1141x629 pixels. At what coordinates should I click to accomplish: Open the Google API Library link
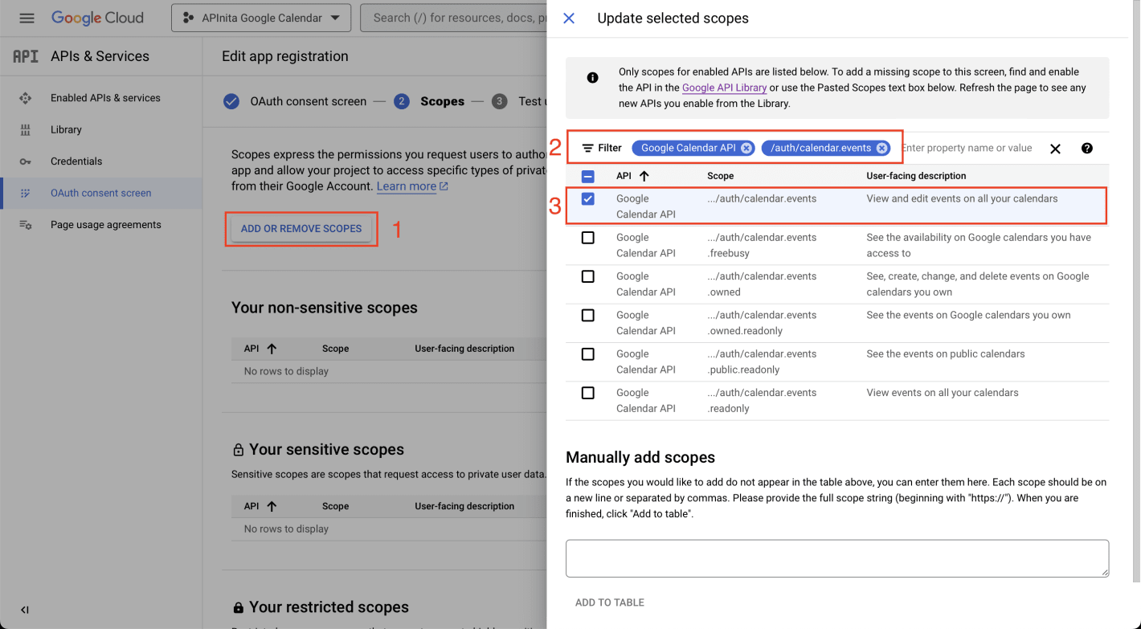(723, 87)
